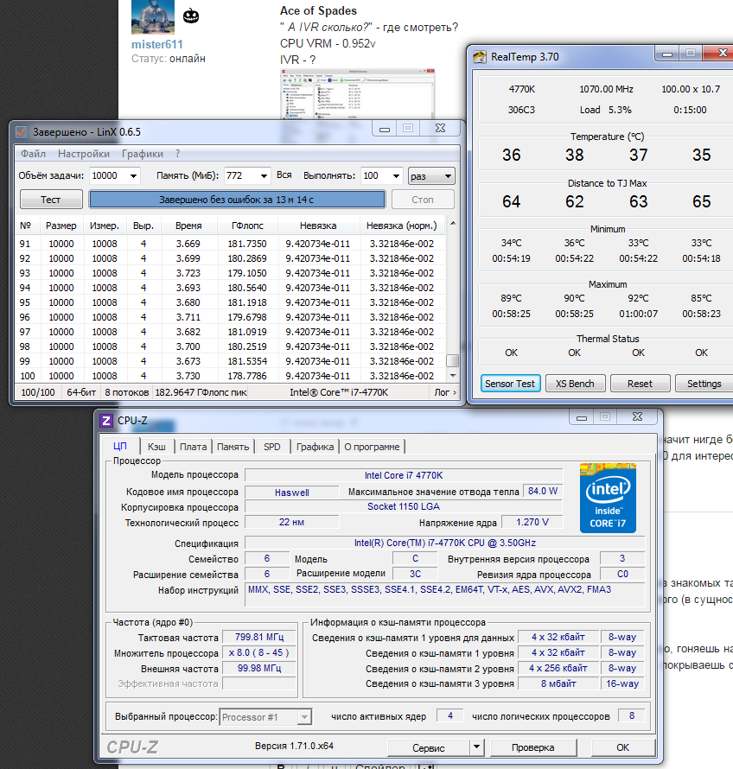This screenshot has width=733, height=769.
Task: Click the 100/100 status entry in LinX
Action: pos(38,392)
